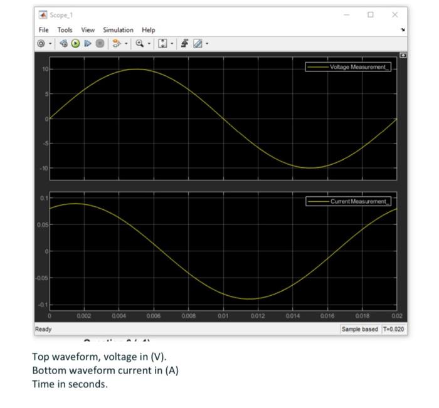Viewport: 439px width, 408px height.
Task: Click the Step Forward toolbar icon
Action: pyautogui.click(x=88, y=44)
